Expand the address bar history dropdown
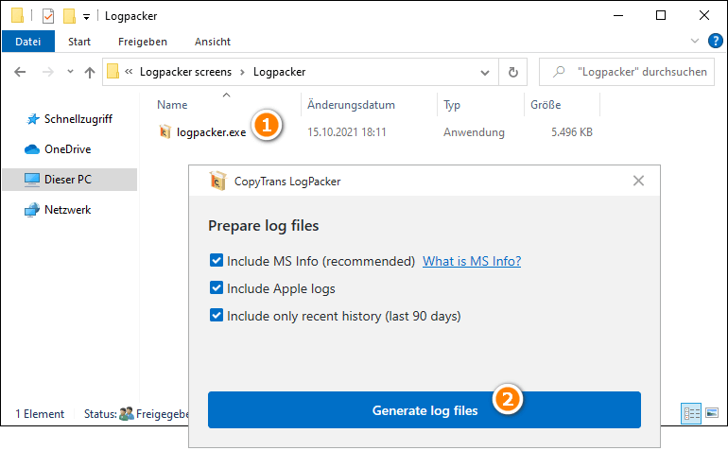The height and width of the screenshot is (468, 728). pyautogui.click(x=485, y=73)
